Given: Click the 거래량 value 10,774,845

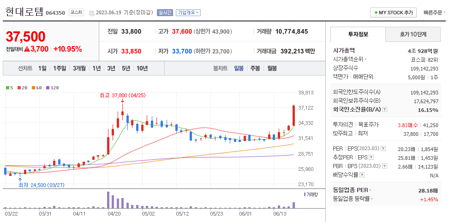Looking at the screenshot, I should coord(292,31).
